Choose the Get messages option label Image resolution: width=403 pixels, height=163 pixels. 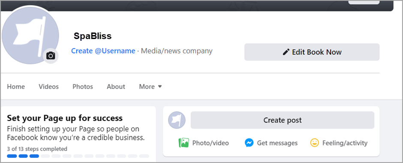pos(277,143)
